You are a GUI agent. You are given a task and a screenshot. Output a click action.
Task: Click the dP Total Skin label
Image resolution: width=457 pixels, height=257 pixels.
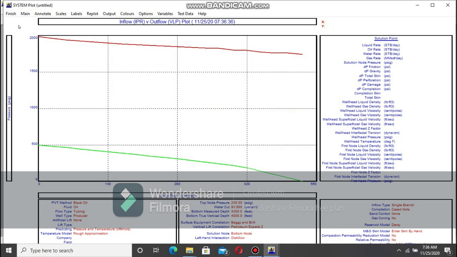tap(370, 76)
